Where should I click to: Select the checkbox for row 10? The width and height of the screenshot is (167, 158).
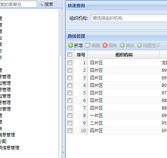tap(70, 130)
